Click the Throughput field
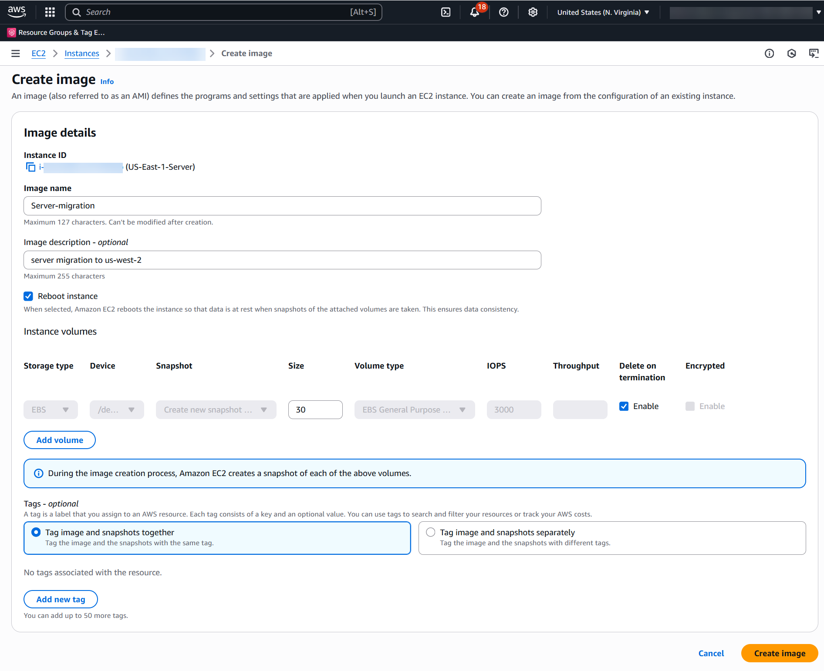This screenshot has height=671, width=824. (x=580, y=410)
